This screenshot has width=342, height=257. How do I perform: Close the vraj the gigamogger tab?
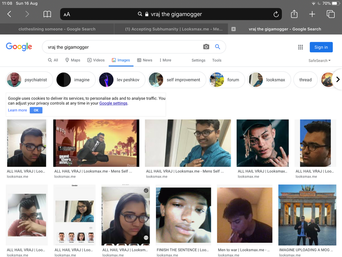point(234,29)
